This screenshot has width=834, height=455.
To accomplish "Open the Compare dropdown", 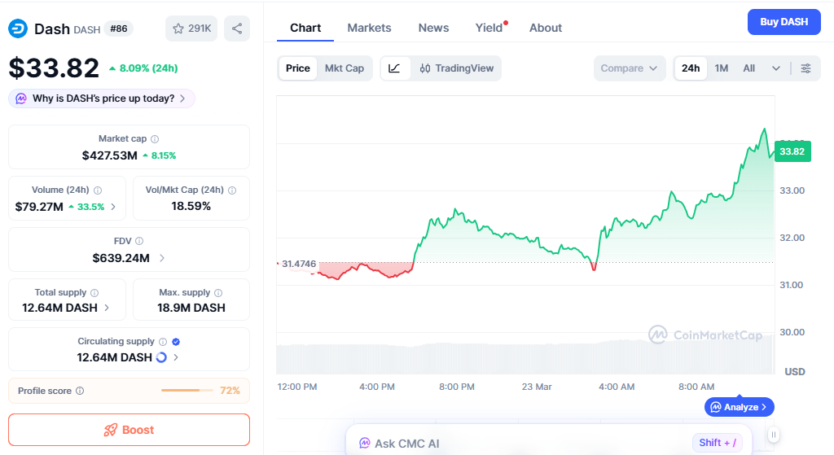I will 630,68.
